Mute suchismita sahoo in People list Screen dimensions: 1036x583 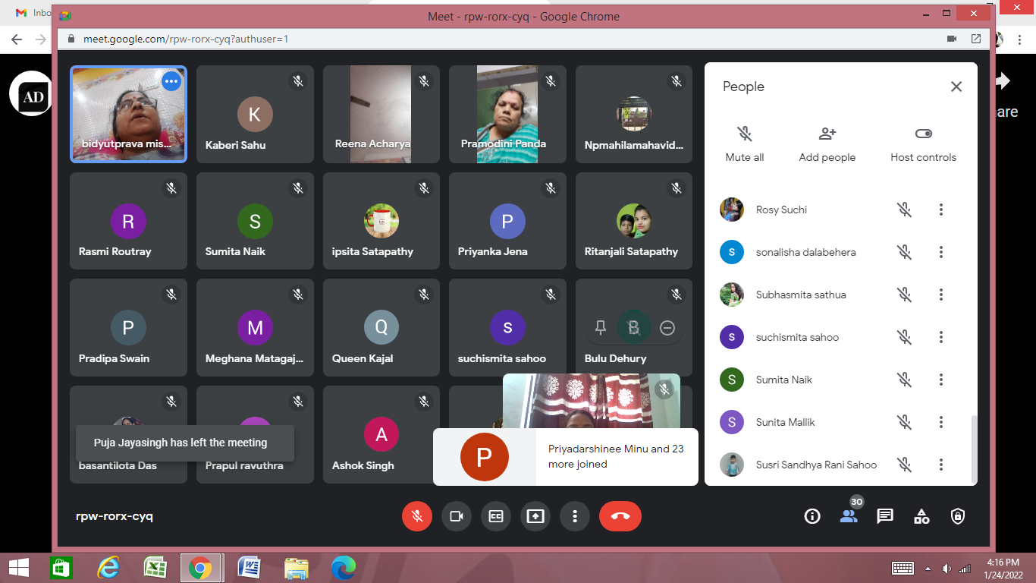pyautogui.click(x=904, y=337)
